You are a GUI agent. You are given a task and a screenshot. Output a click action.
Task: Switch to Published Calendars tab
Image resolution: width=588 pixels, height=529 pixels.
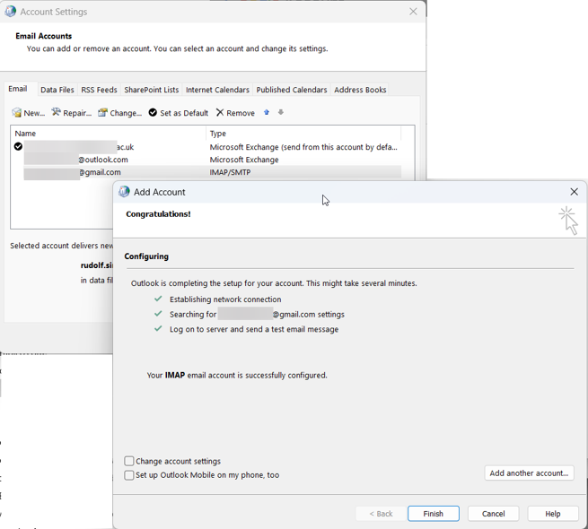pyautogui.click(x=292, y=90)
